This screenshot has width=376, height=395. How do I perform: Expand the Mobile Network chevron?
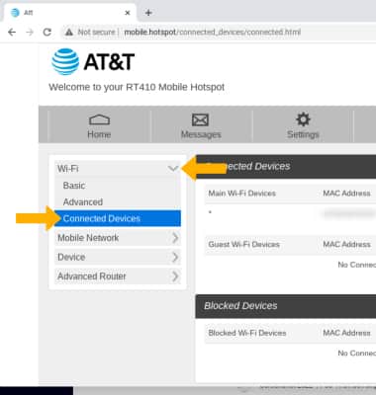coord(175,238)
